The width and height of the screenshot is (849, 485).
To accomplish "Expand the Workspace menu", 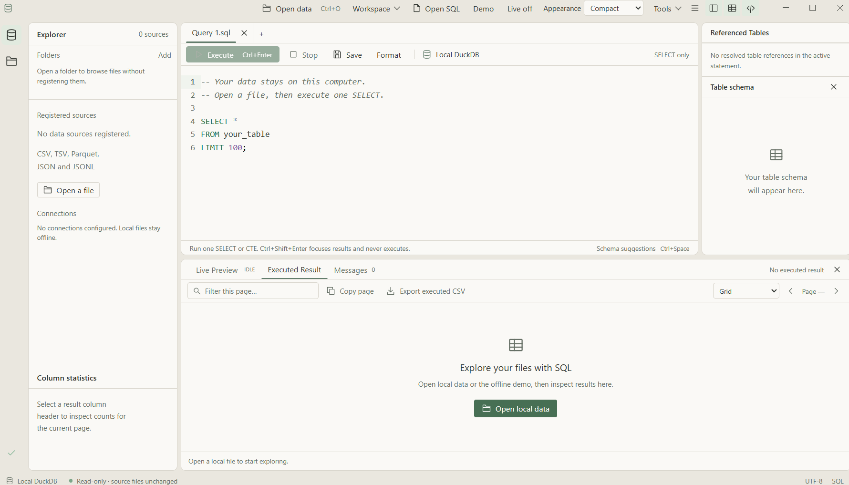I will coord(376,9).
